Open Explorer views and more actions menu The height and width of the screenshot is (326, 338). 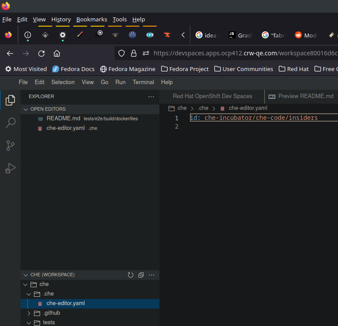tap(151, 97)
